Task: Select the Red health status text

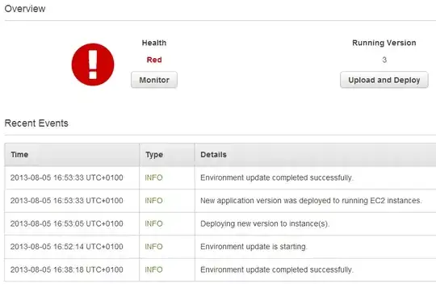Action: pos(154,60)
